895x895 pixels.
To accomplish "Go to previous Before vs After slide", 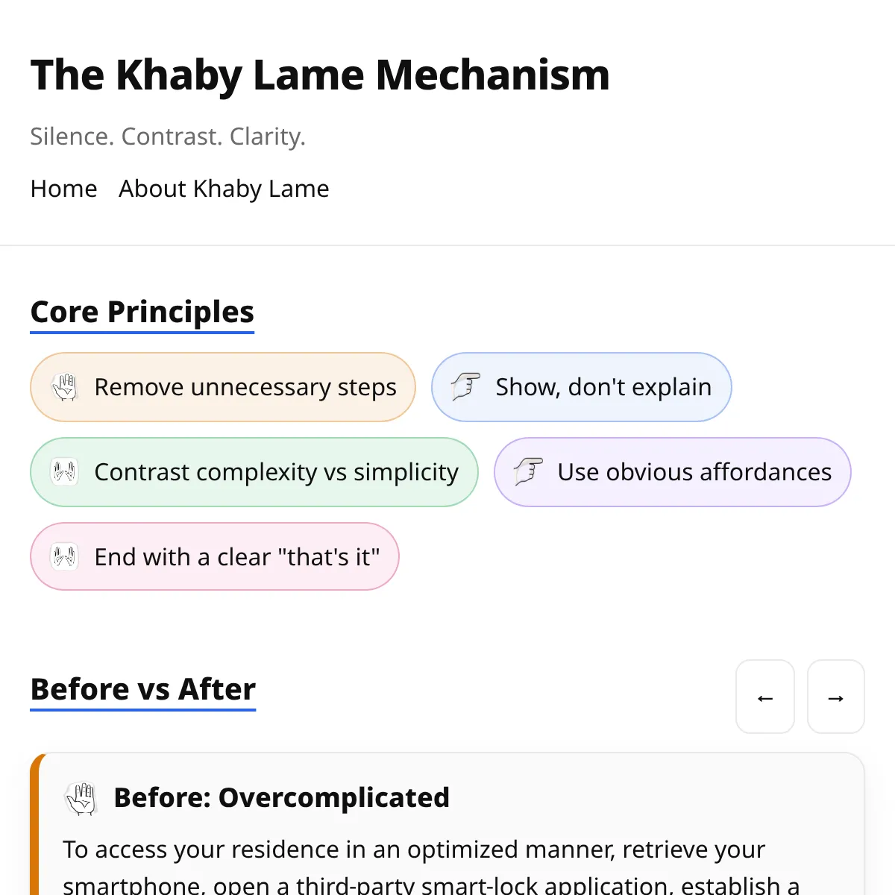I will click(x=765, y=697).
